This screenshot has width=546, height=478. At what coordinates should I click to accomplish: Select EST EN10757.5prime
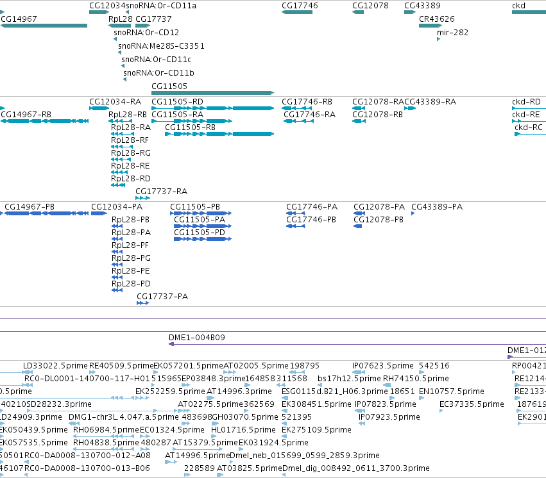[452, 391]
